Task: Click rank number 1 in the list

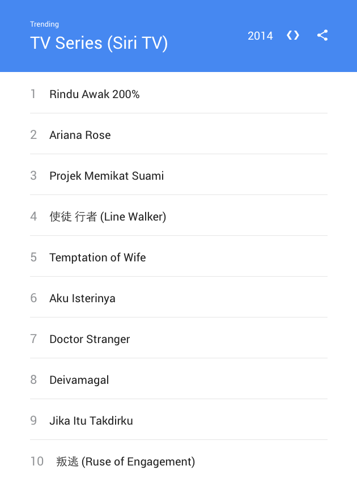Action: pyautogui.click(x=33, y=94)
